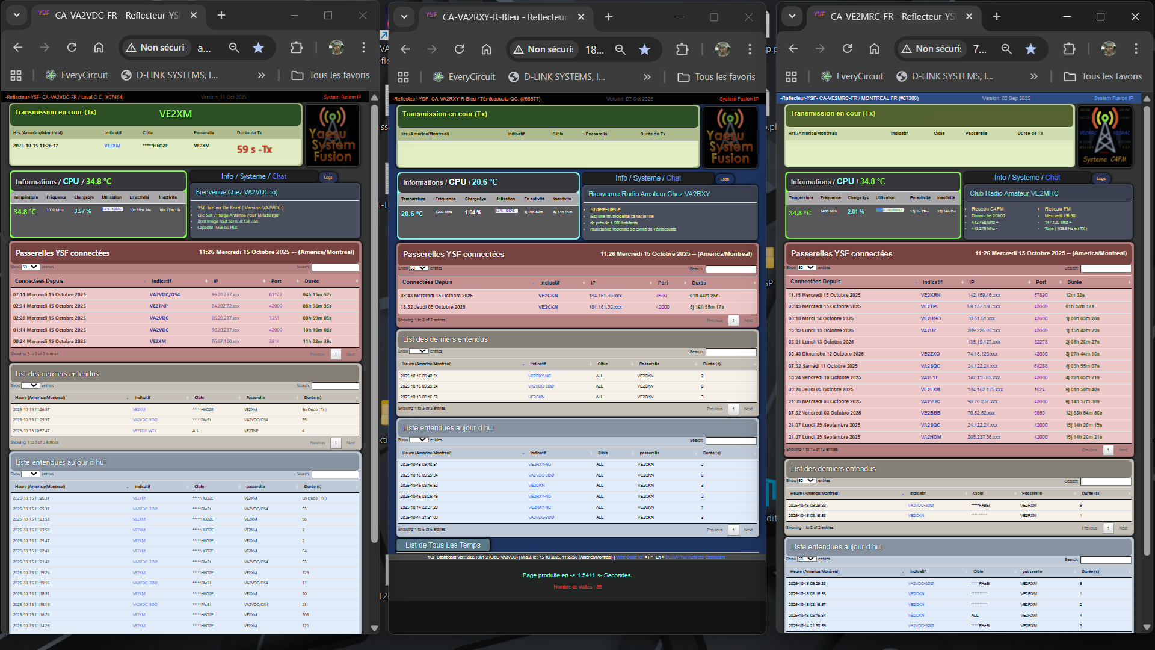Expand bookmarks overflow chevron in right window

pos(1033,76)
